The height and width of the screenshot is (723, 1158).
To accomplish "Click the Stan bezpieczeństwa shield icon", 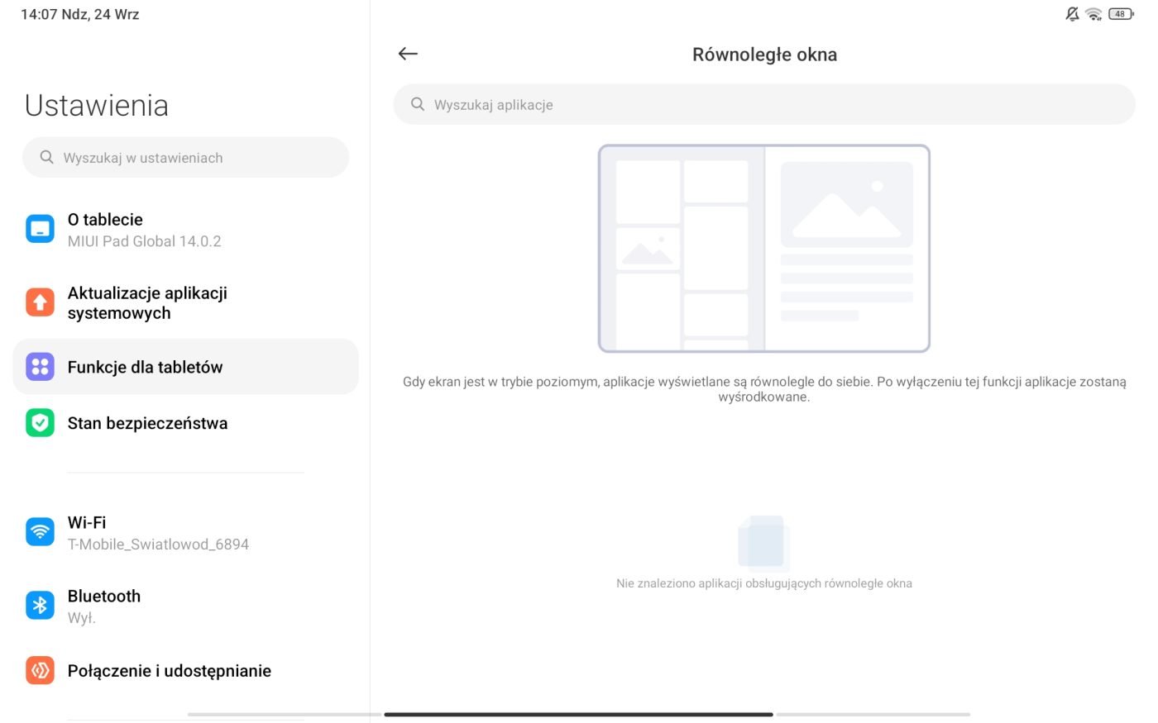I will pos(40,423).
